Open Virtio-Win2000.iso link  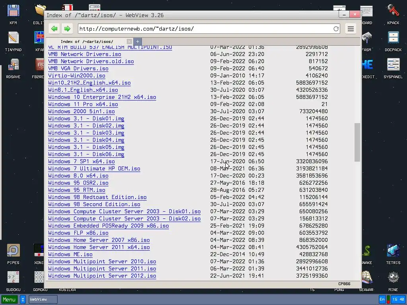click(77, 76)
